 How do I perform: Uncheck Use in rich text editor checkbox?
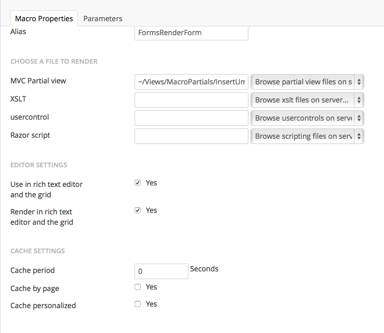138,183
